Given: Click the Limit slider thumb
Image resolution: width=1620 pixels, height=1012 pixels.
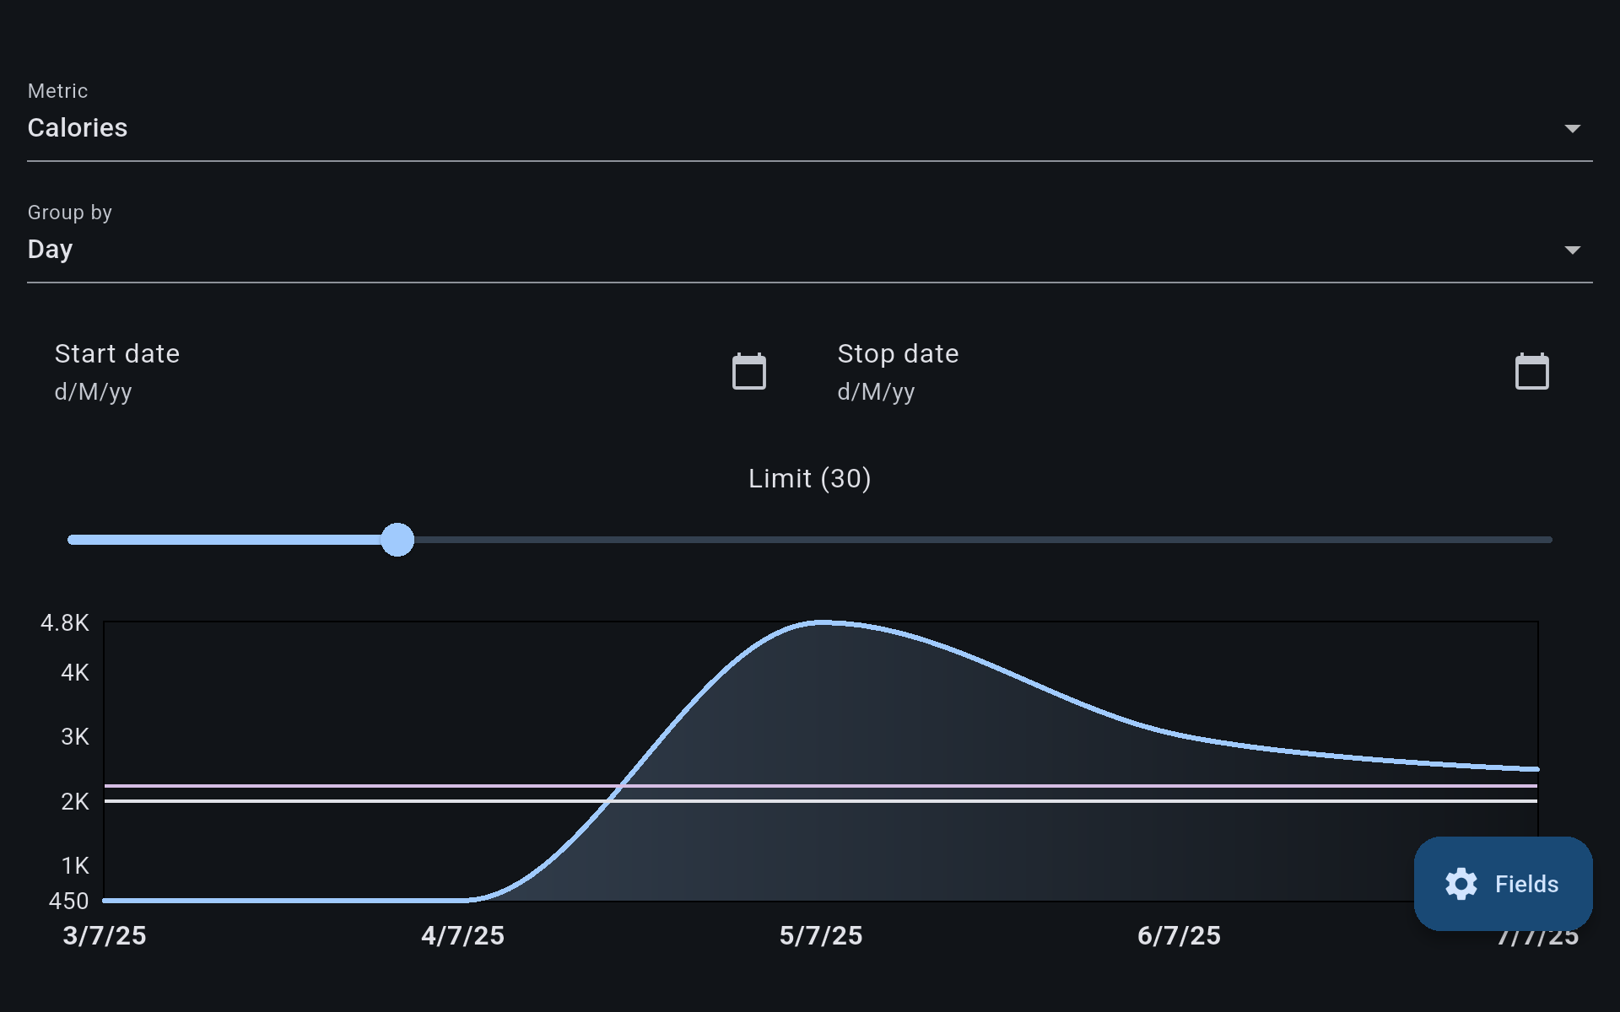Looking at the screenshot, I should pos(397,540).
